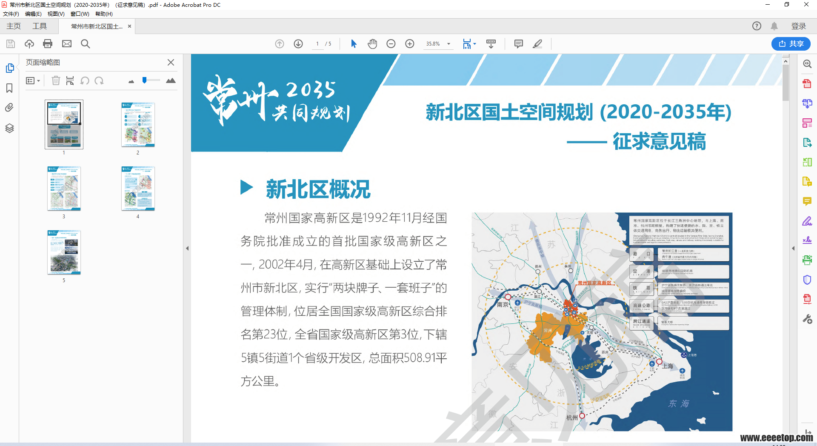Select the highlight pen tool
The height and width of the screenshot is (446, 817).
pos(537,44)
